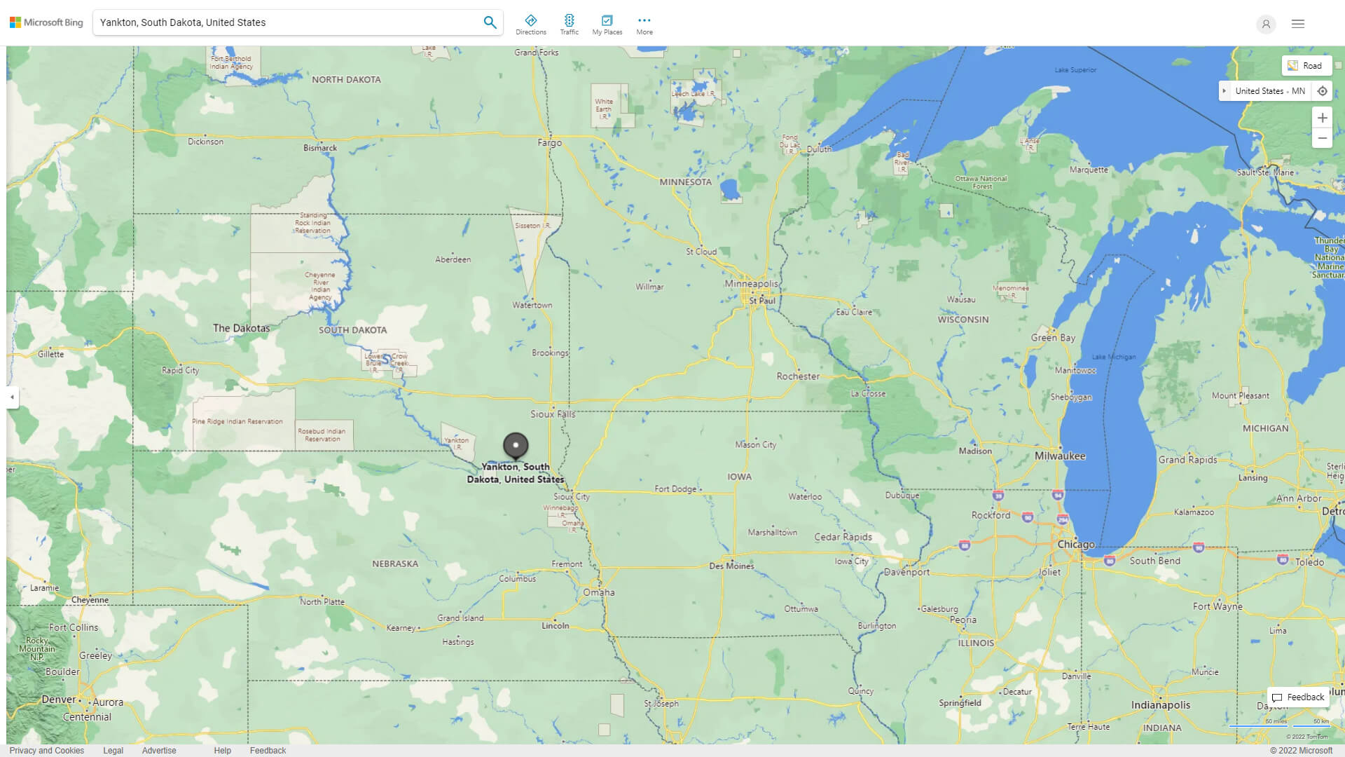Select MN in the location breadcrumb
1345x757 pixels.
pyautogui.click(x=1299, y=90)
